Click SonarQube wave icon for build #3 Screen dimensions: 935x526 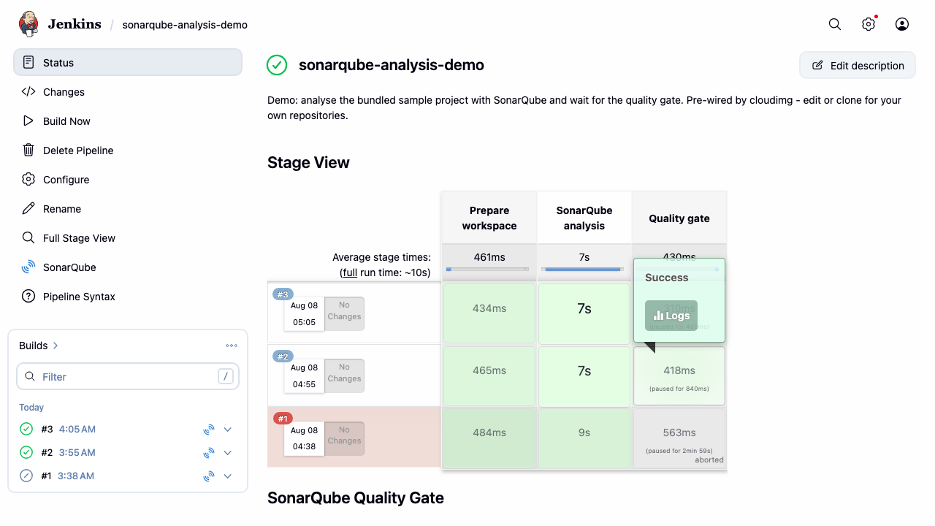tap(209, 430)
